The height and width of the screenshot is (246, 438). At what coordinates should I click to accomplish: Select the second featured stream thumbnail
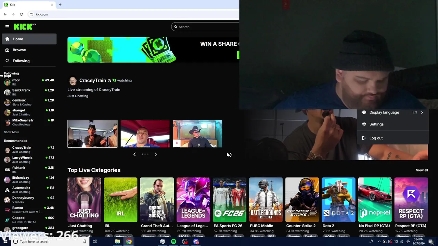point(145,134)
